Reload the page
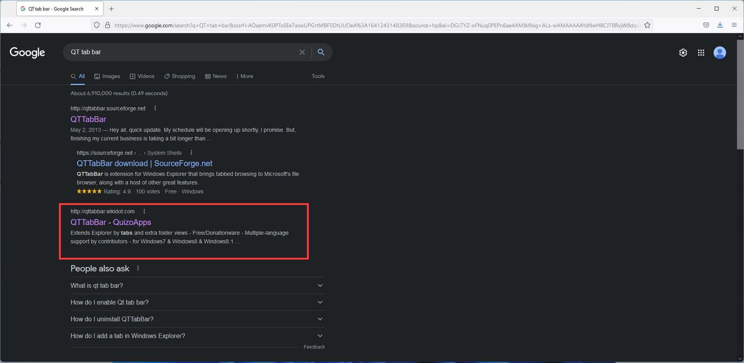 click(38, 25)
